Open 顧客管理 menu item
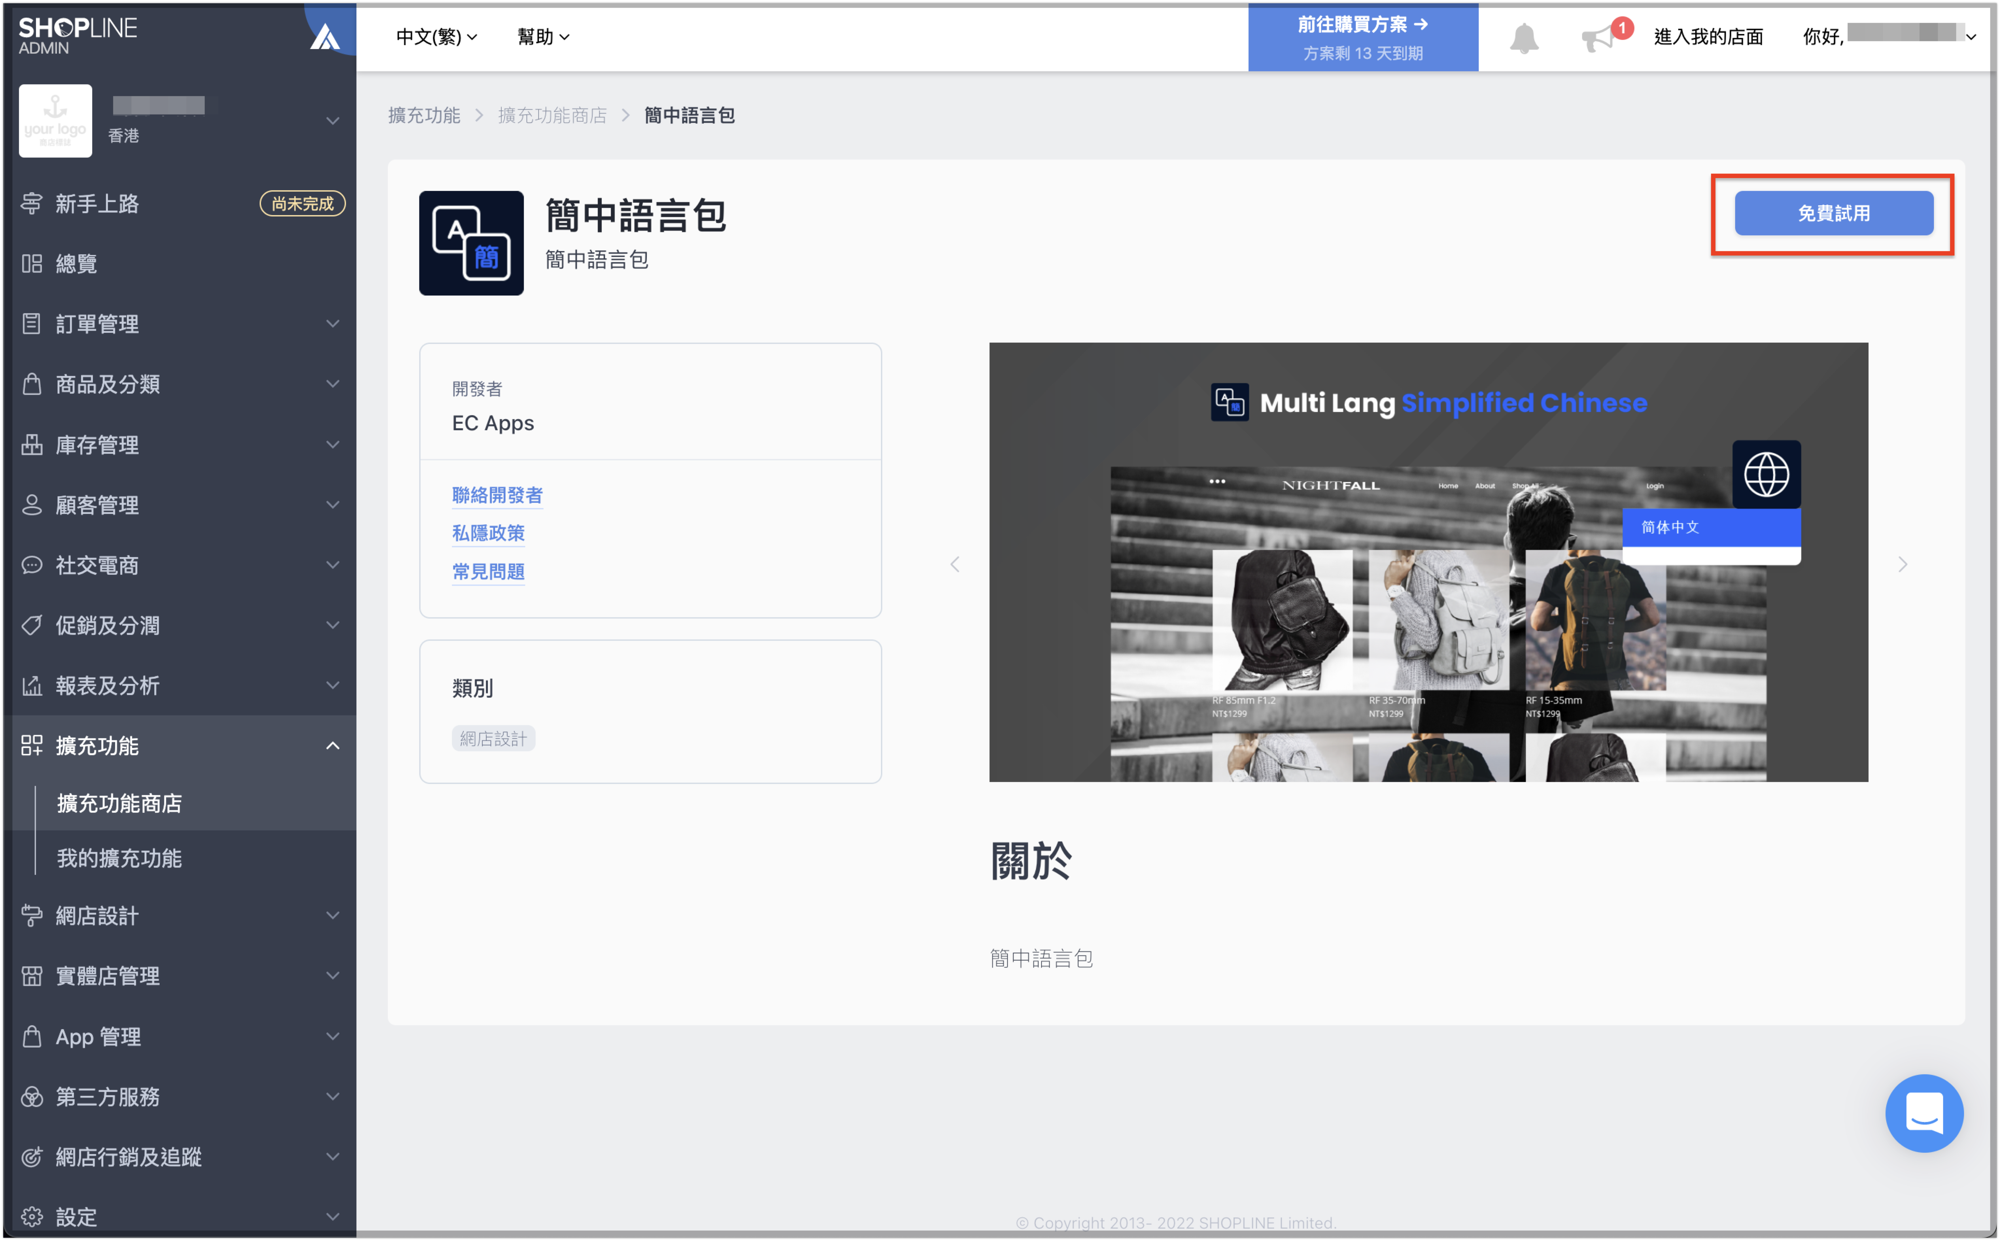 pos(179,505)
